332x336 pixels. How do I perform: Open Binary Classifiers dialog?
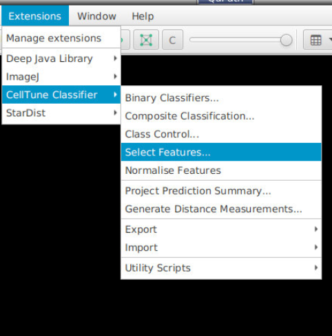[221, 98]
